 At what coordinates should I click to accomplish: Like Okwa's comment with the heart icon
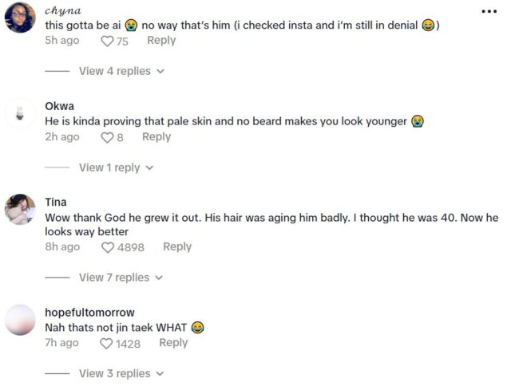click(x=108, y=137)
